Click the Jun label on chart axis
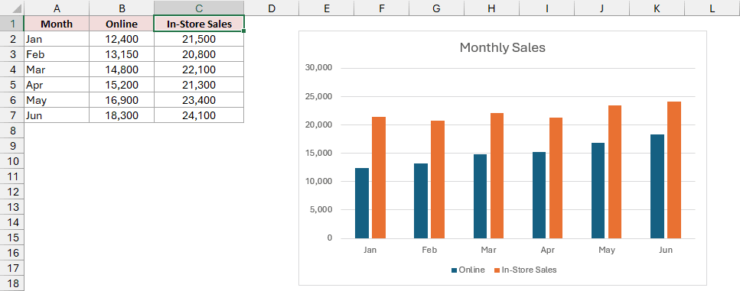740x291 pixels. pos(666,250)
